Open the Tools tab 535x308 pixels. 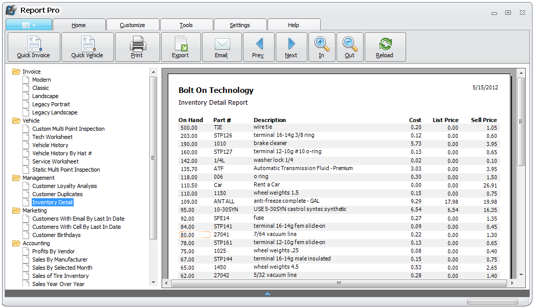coord(186,25)
